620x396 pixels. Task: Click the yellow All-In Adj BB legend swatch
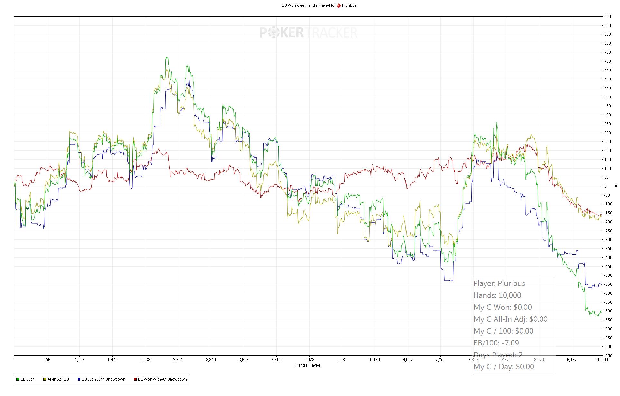(x=45, y=379)
